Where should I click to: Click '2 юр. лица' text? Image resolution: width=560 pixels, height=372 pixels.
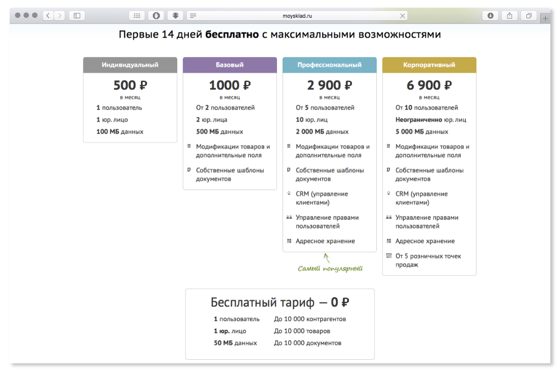(x=211, y=120)
